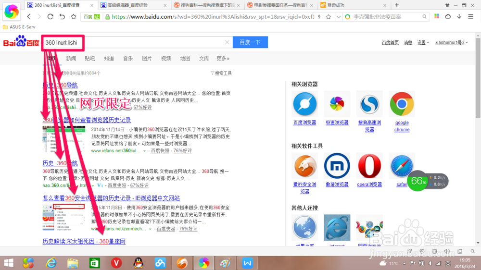
Task: Switch to 贴吧 search tab
Action: pyautogui.click(x=90, y=59)
